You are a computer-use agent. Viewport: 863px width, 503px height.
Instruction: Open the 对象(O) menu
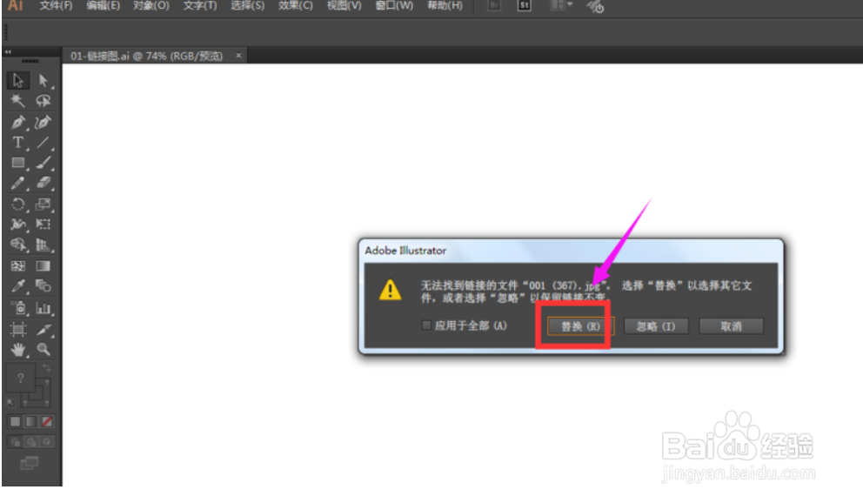coord(151,6)
